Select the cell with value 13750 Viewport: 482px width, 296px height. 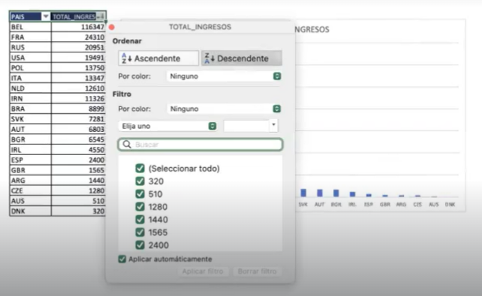[78, 67]
